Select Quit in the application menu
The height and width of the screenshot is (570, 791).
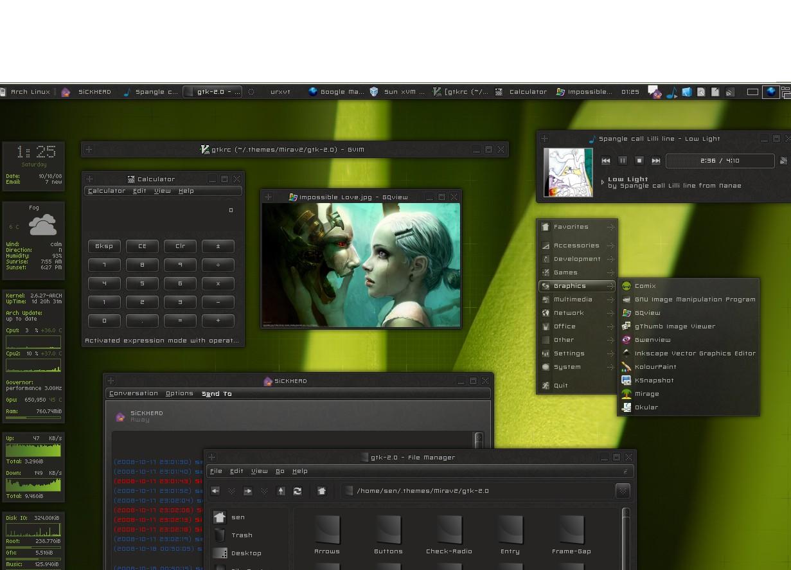point(577,386)
